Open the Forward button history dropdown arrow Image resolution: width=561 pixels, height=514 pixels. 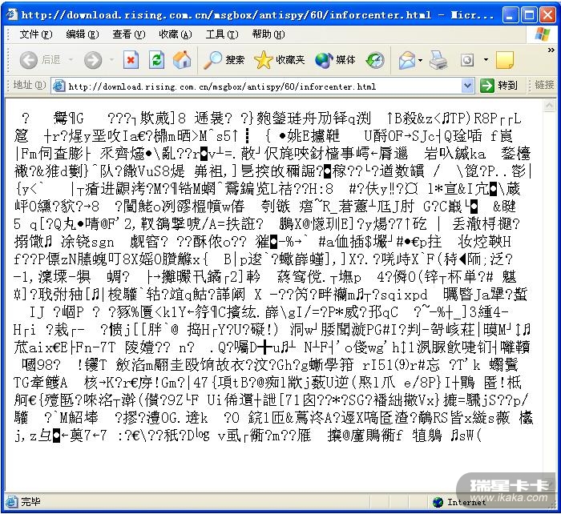pyautogui.click(x=112, y=60)
